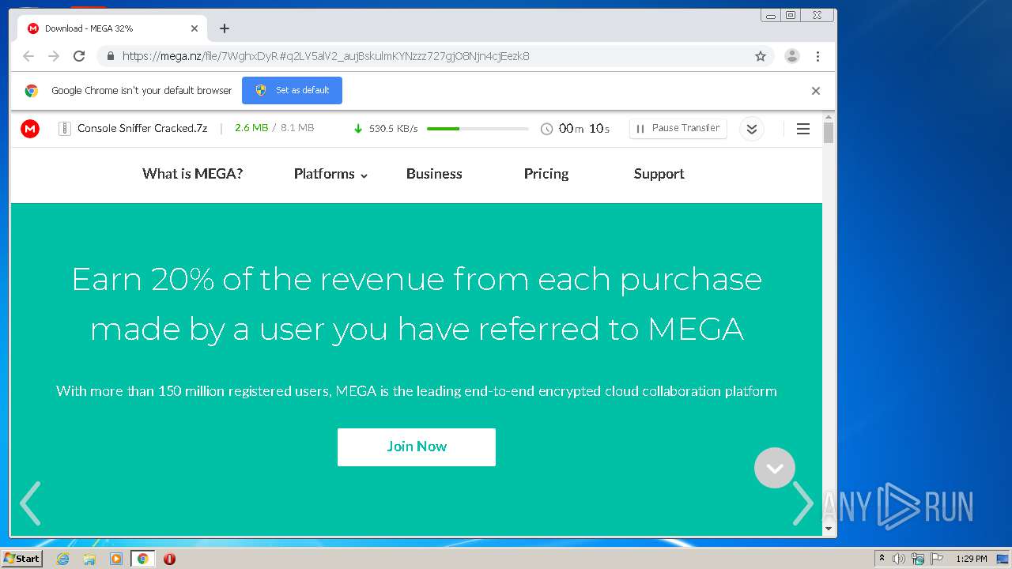Go back in Chrome
Image resolution: width=1012 pixels, height=569 pixels.
28,56
